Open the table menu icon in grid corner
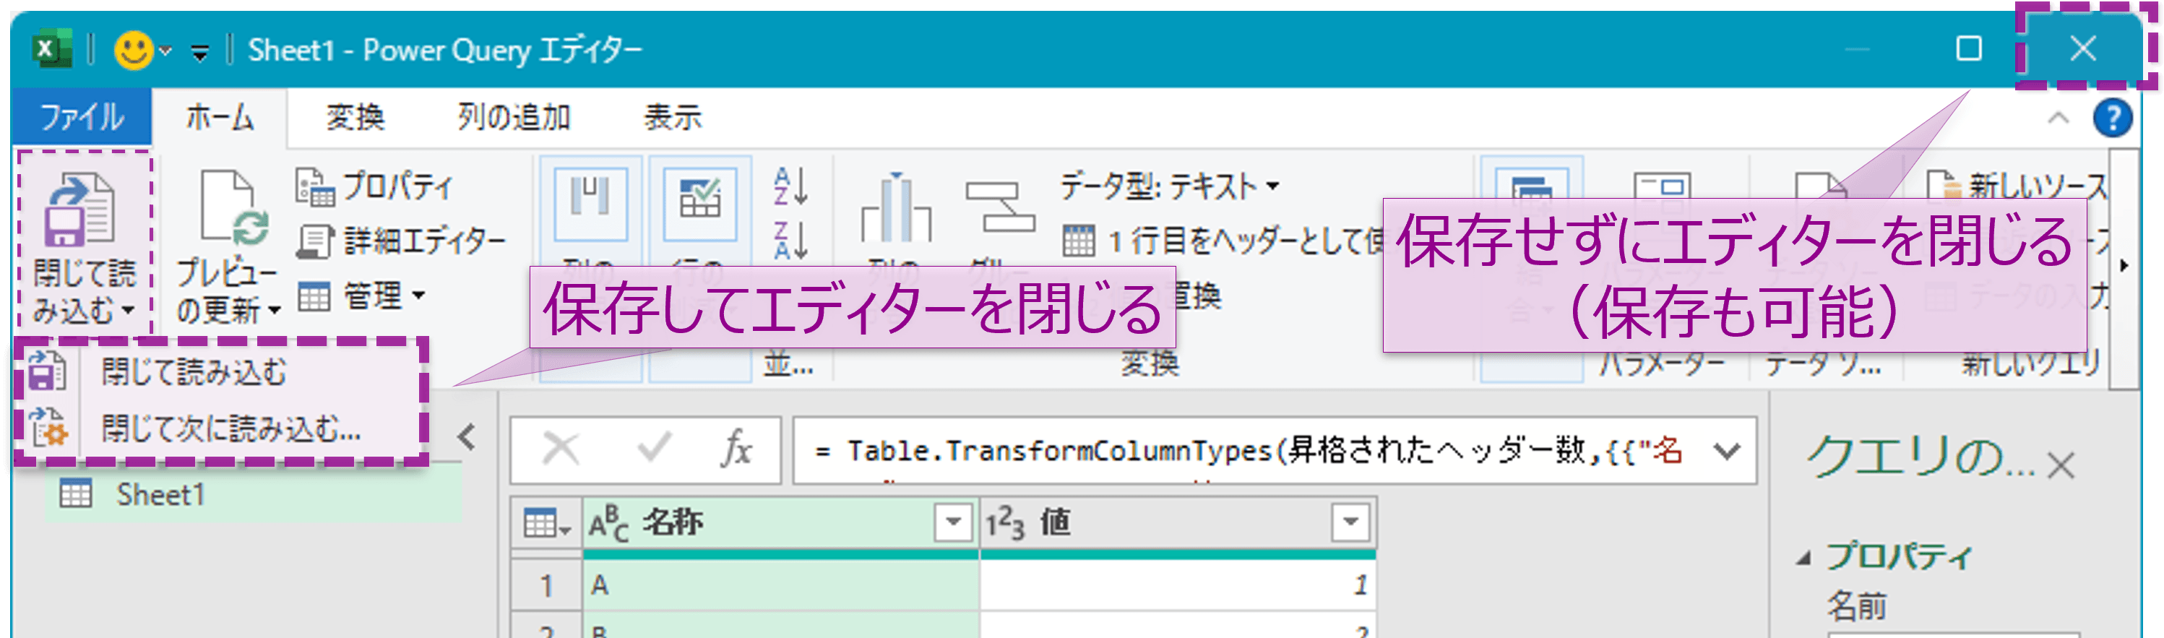Viewport: 2164px width, 638px height. (546, 524)
